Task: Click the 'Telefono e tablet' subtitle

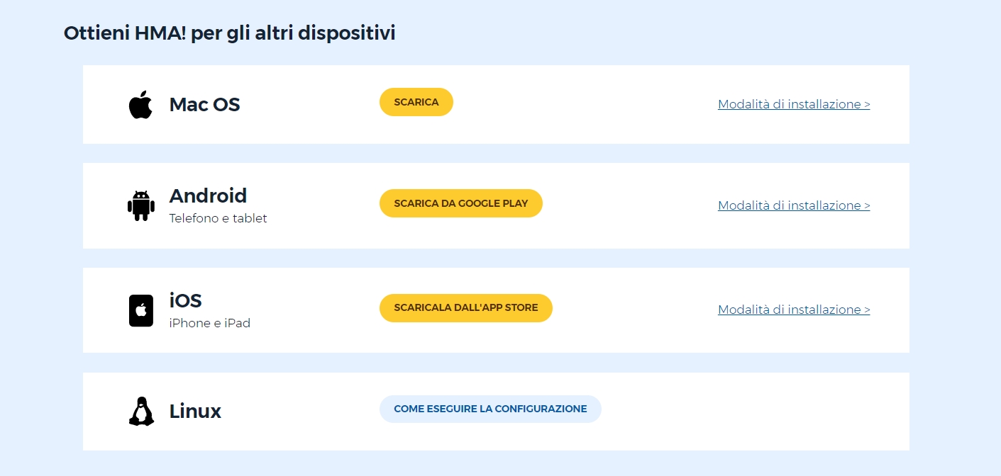Action: tap(219, 218)
